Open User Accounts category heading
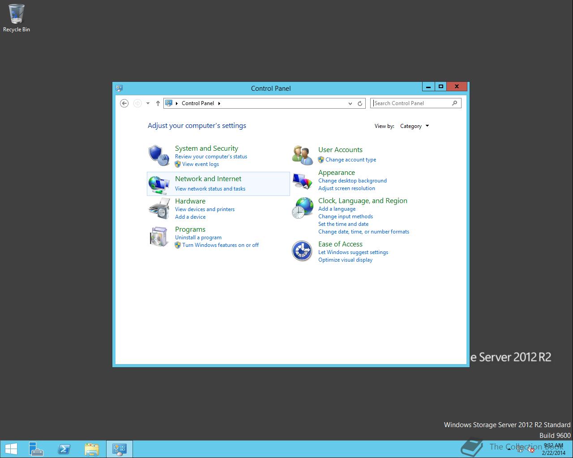This screenshot has width=573, height=458. 340,150
